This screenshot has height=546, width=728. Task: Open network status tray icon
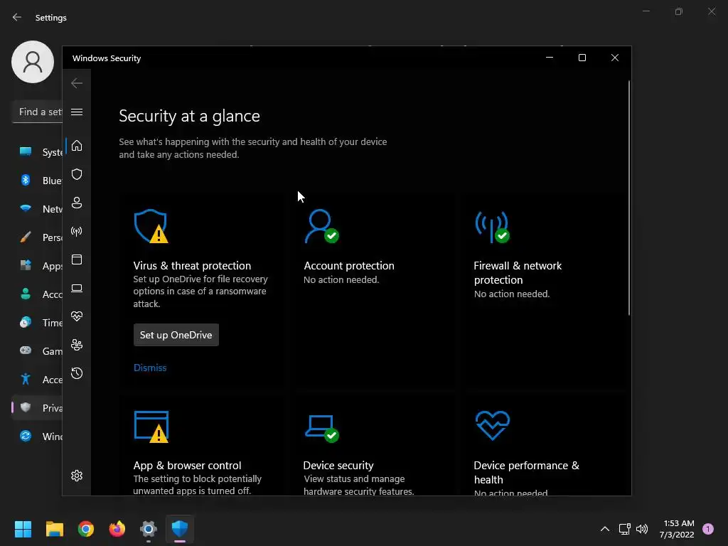pos(624,529)
